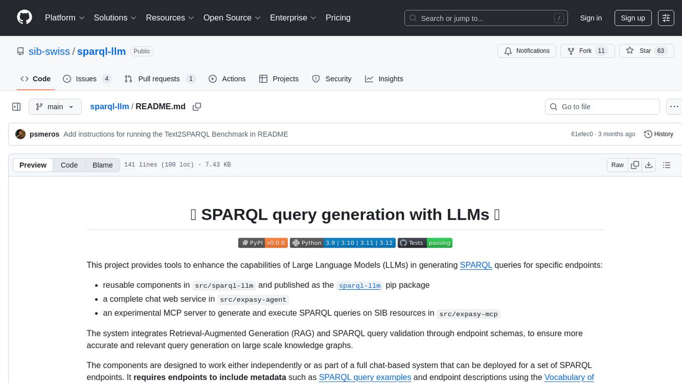
Task: Open the Issues tab
Action: 87,79
